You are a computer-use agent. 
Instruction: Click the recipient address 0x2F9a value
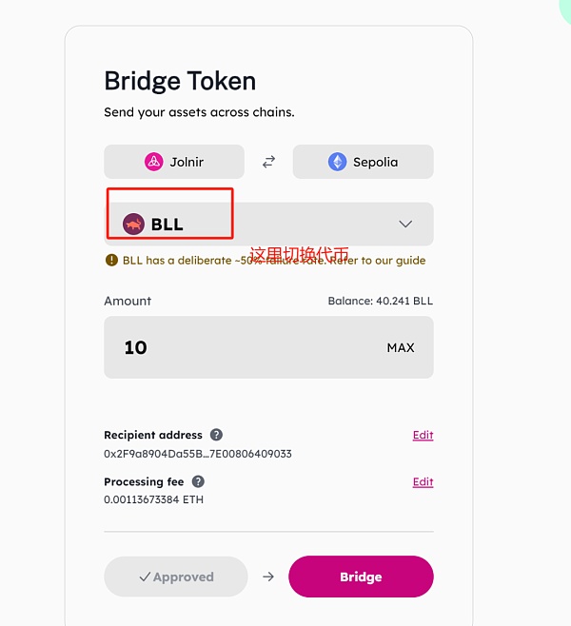pos(197,454)
